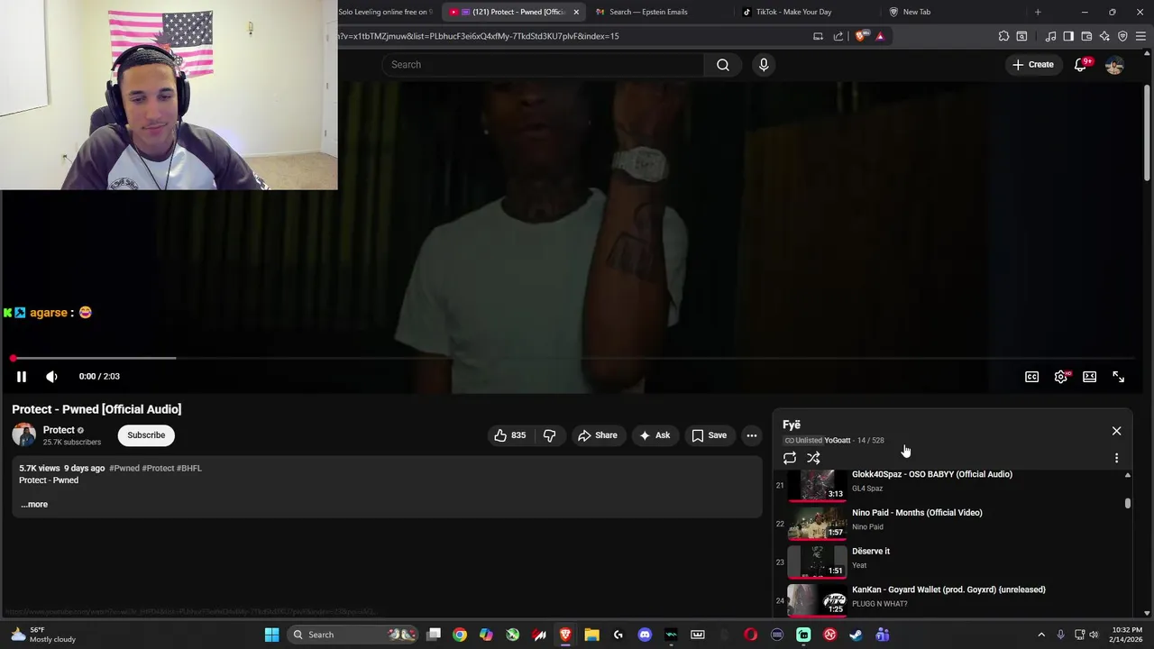The image size is (1154, 649).
Task: Open YoGoatt playlist owner link
Action: pos(838,441)
